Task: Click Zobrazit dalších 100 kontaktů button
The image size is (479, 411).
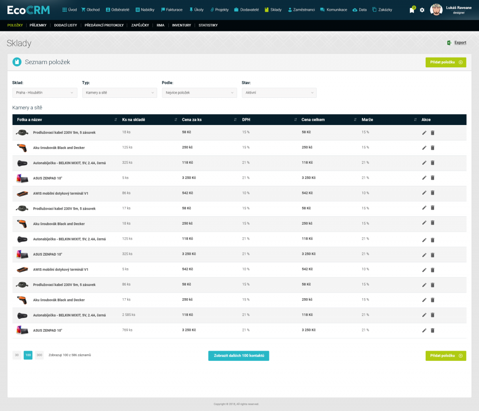Action: point(239,356)
